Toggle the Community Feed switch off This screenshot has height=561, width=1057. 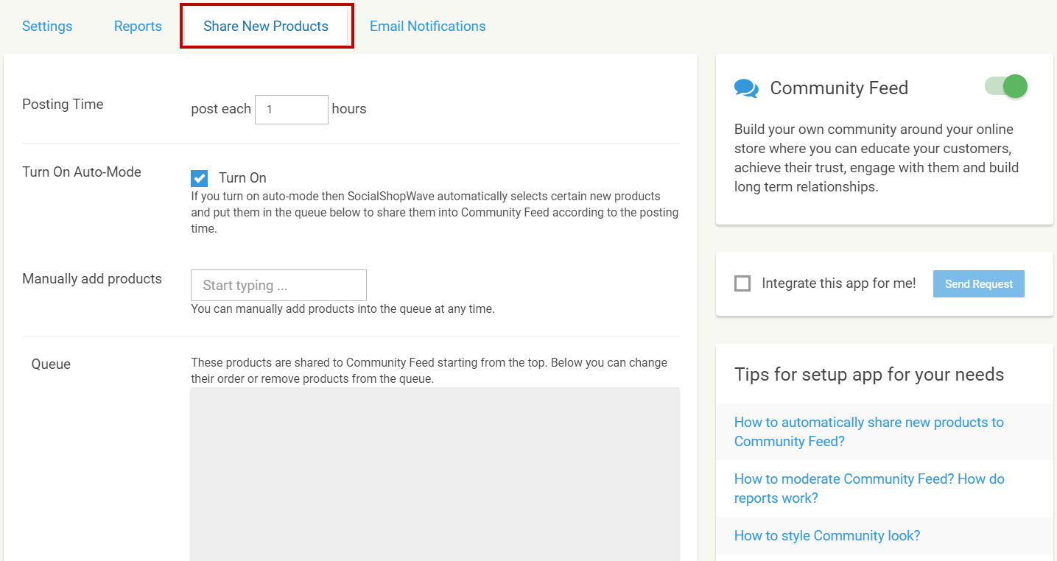(x=1006, y=87)
